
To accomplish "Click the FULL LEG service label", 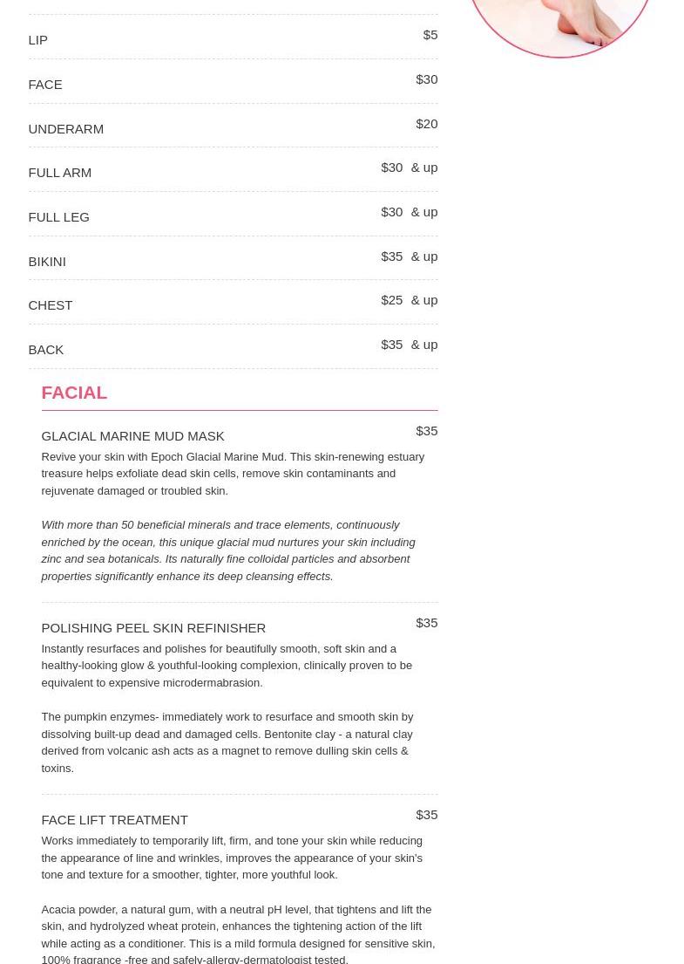I will pyautogui.click(x=58, y=217).
